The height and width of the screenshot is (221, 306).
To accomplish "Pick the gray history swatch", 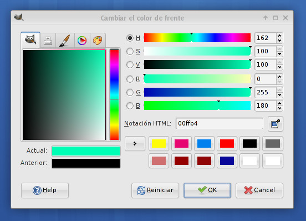I will 273,144.
